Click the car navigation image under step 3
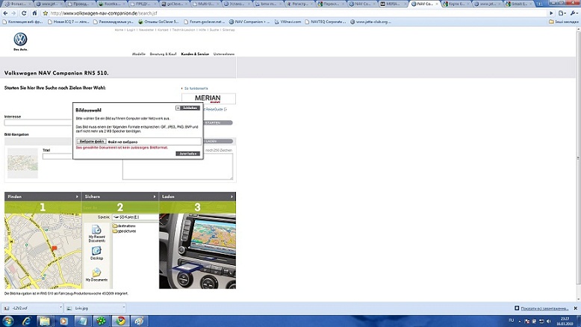This screenshot has width=581, height=327. click(x=197, y=251)
